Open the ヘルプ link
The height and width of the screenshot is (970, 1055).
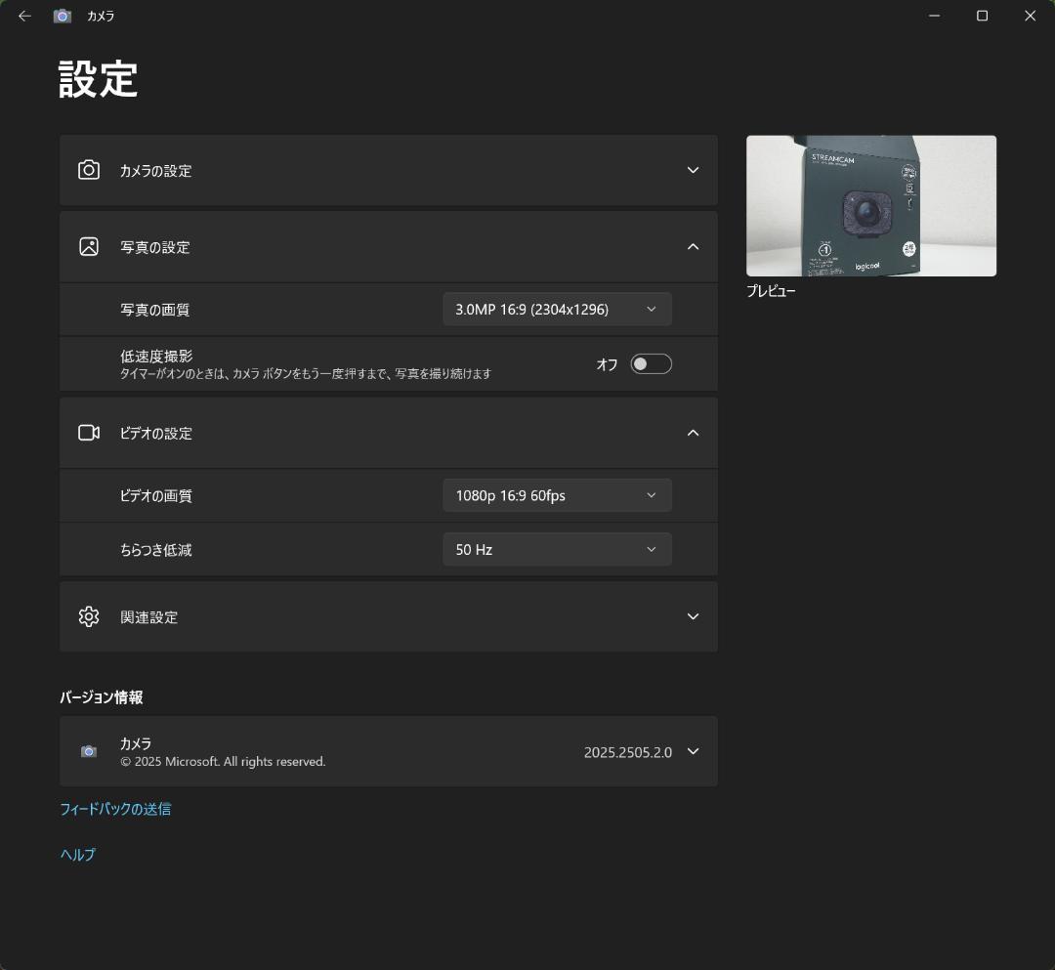pos(76,854)
